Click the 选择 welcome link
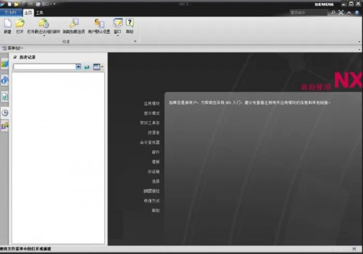 156,181
